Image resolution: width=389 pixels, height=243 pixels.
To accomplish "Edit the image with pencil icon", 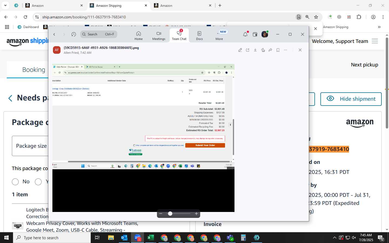I will pos(240,50).
